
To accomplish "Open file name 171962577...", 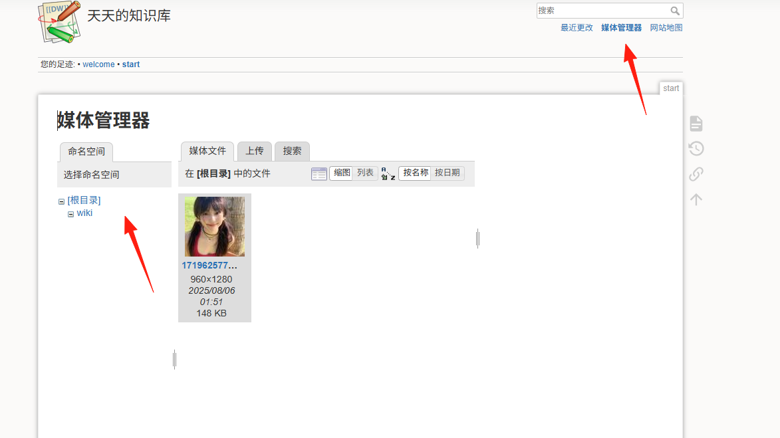I will [209, 265].
